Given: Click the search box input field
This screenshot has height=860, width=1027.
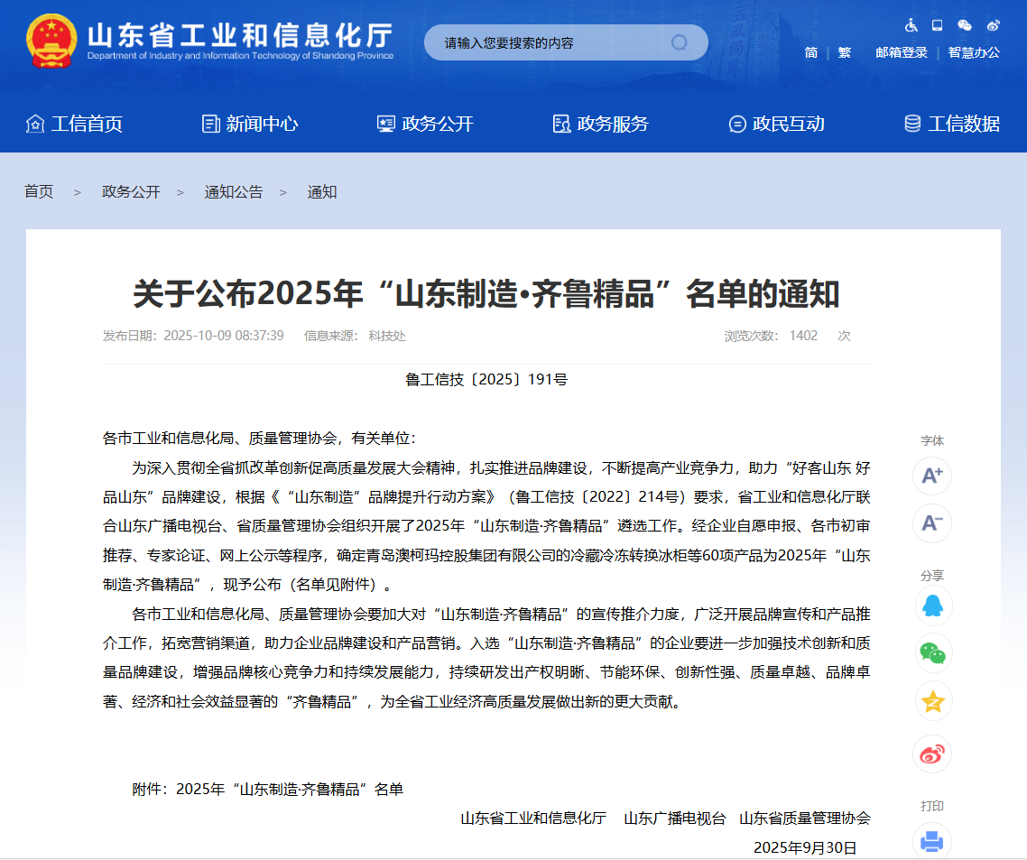Looking at the screenshot, I should point(551,42).
